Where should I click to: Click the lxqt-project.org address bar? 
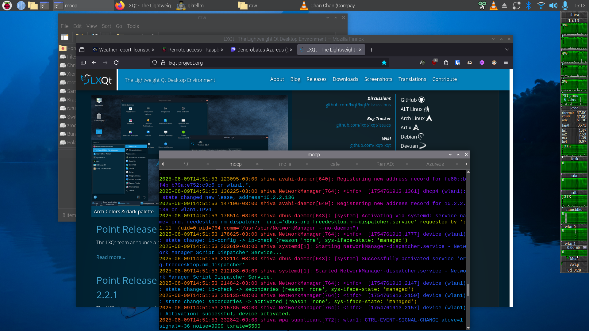[x=270, y=63]
